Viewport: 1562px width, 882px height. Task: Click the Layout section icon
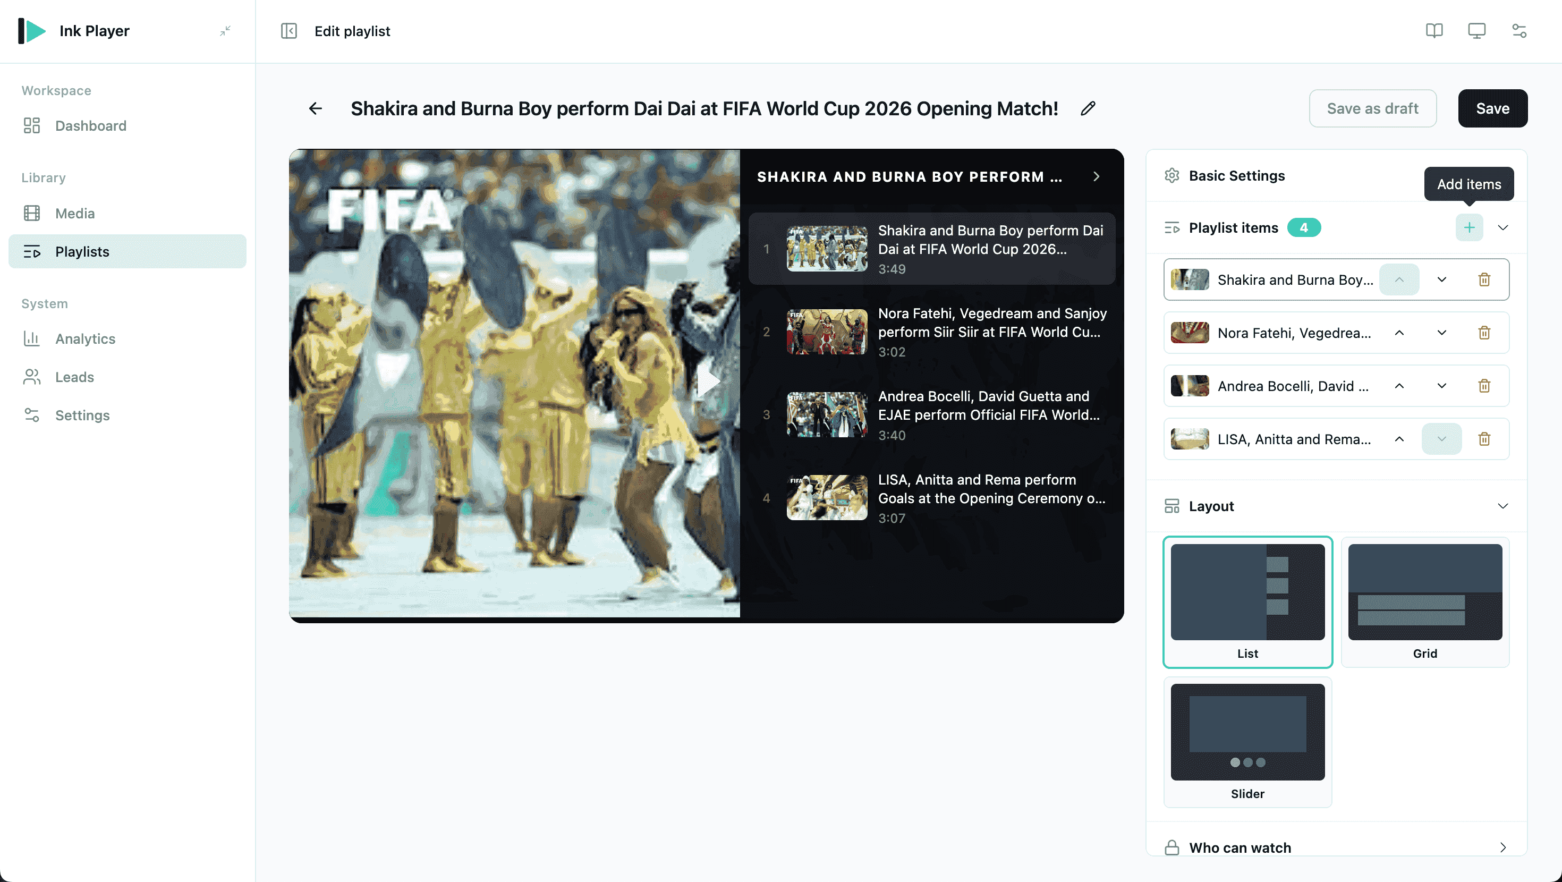point(1172,506)
